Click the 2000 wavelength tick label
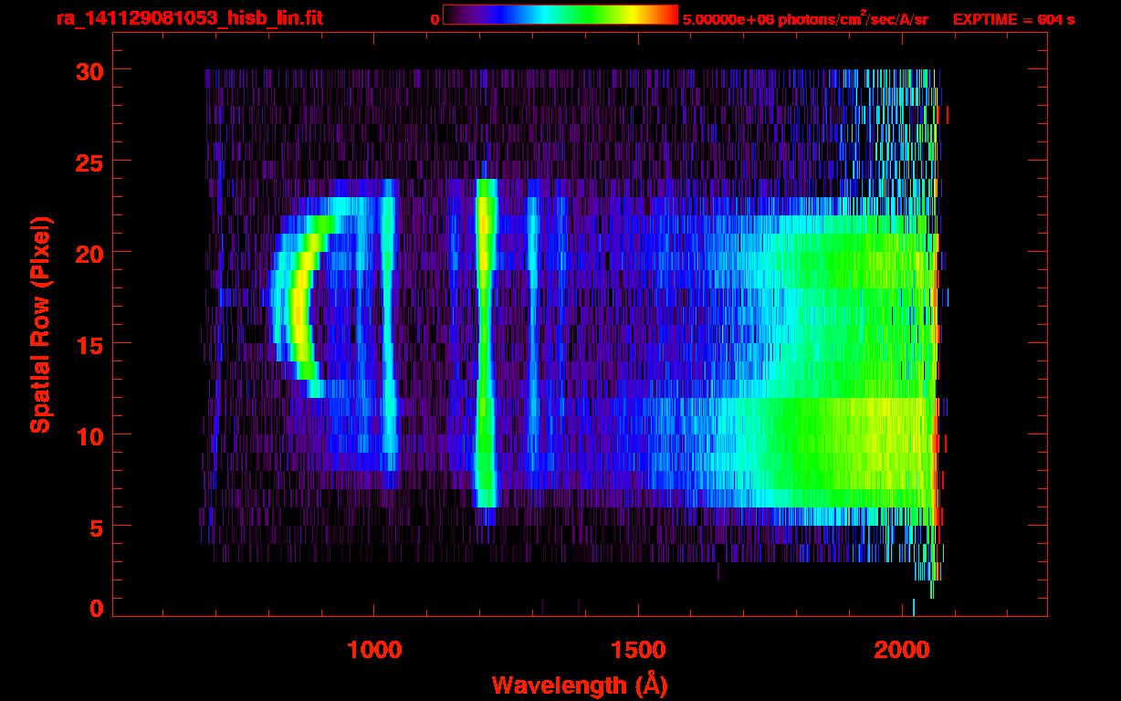This screenshot has height=701, width=1121. [x=903, y=650]
